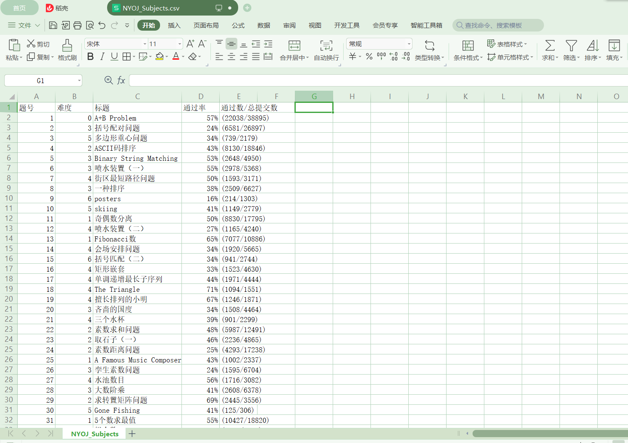
Task: Align text left horizontally
Action: click(x=219, y=56)
